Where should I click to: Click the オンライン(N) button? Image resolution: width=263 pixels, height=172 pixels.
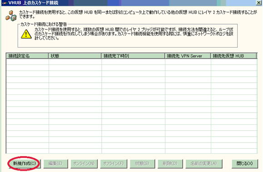[x=84, y=164]
